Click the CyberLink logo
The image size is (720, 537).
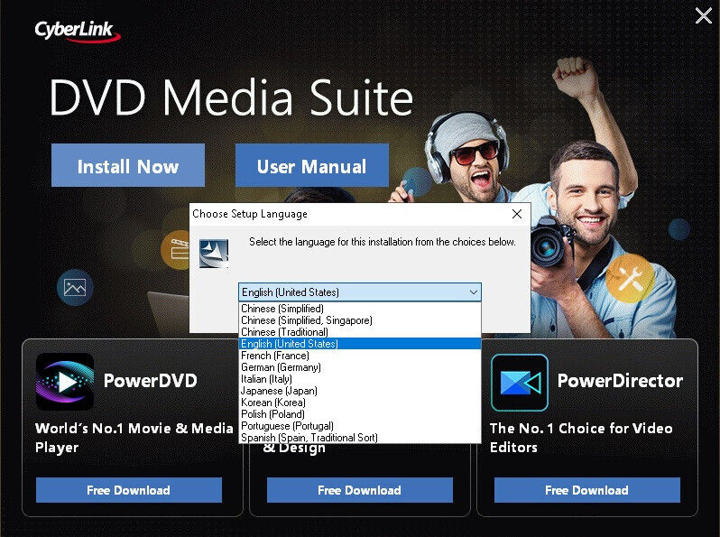point(78,32)
